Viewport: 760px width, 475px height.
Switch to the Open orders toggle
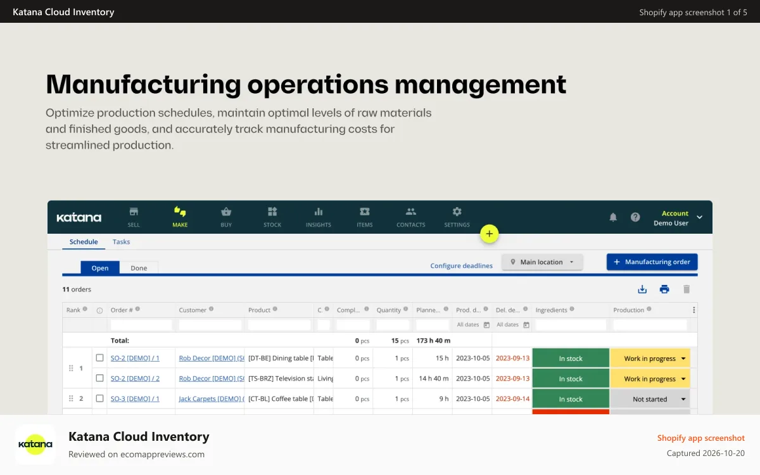tap(100, 268)
